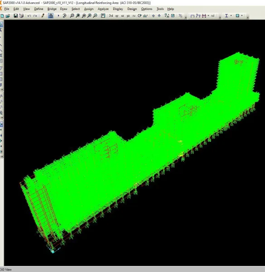Viewport: 265px width, 272px height.
Task: Toggle the yz plane view
Action: pos(128,16)
